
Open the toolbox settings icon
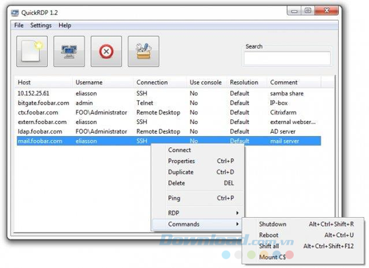click(144, 51)
